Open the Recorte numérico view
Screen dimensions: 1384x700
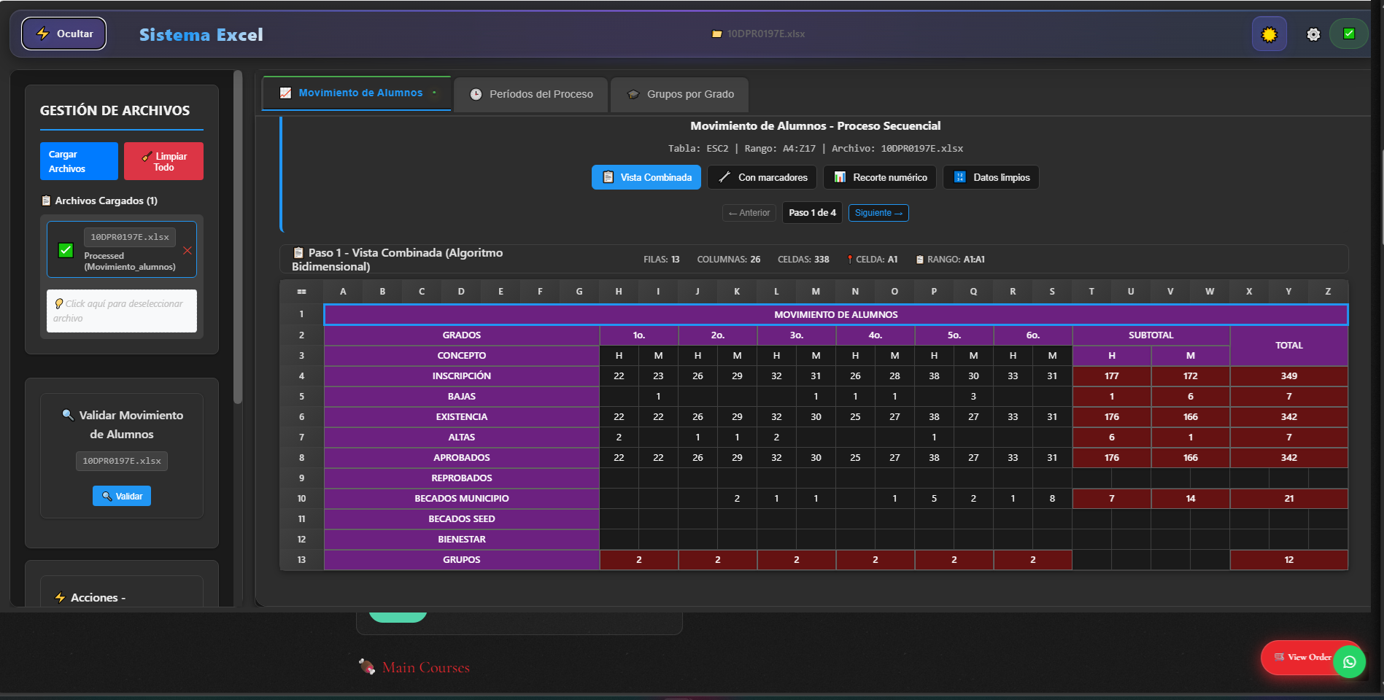tap(879, 177)
